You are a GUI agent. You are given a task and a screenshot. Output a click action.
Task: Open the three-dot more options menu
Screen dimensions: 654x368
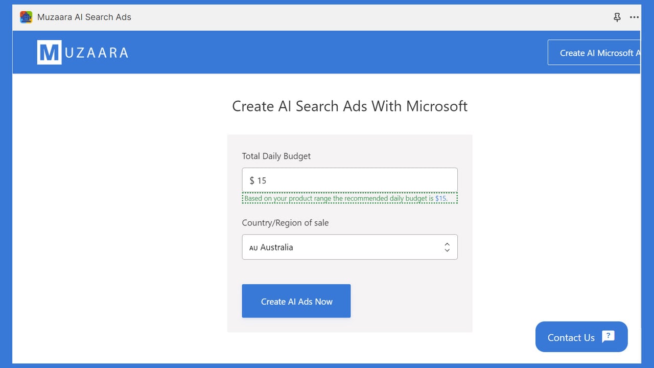(635, 17)
